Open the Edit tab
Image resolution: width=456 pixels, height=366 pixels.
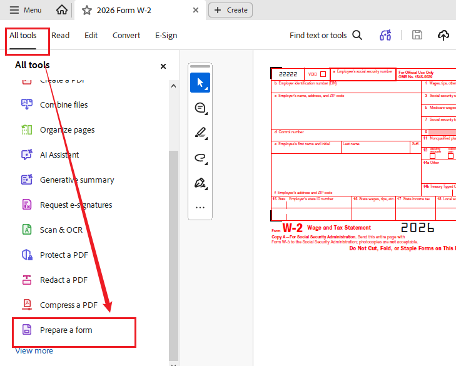(x=91, y=36)
